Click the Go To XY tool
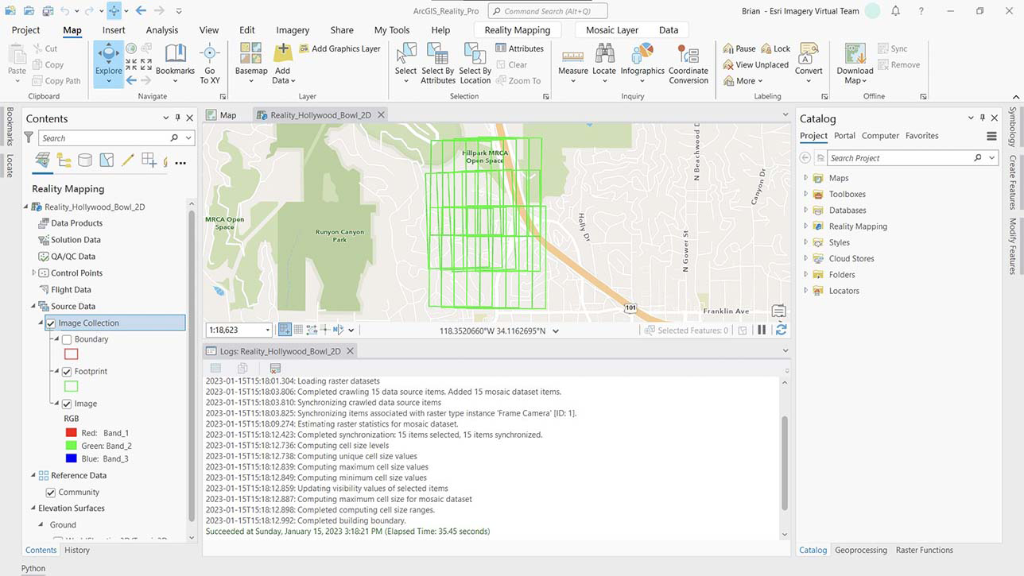1024x576 pixels. tap(210, 64)
